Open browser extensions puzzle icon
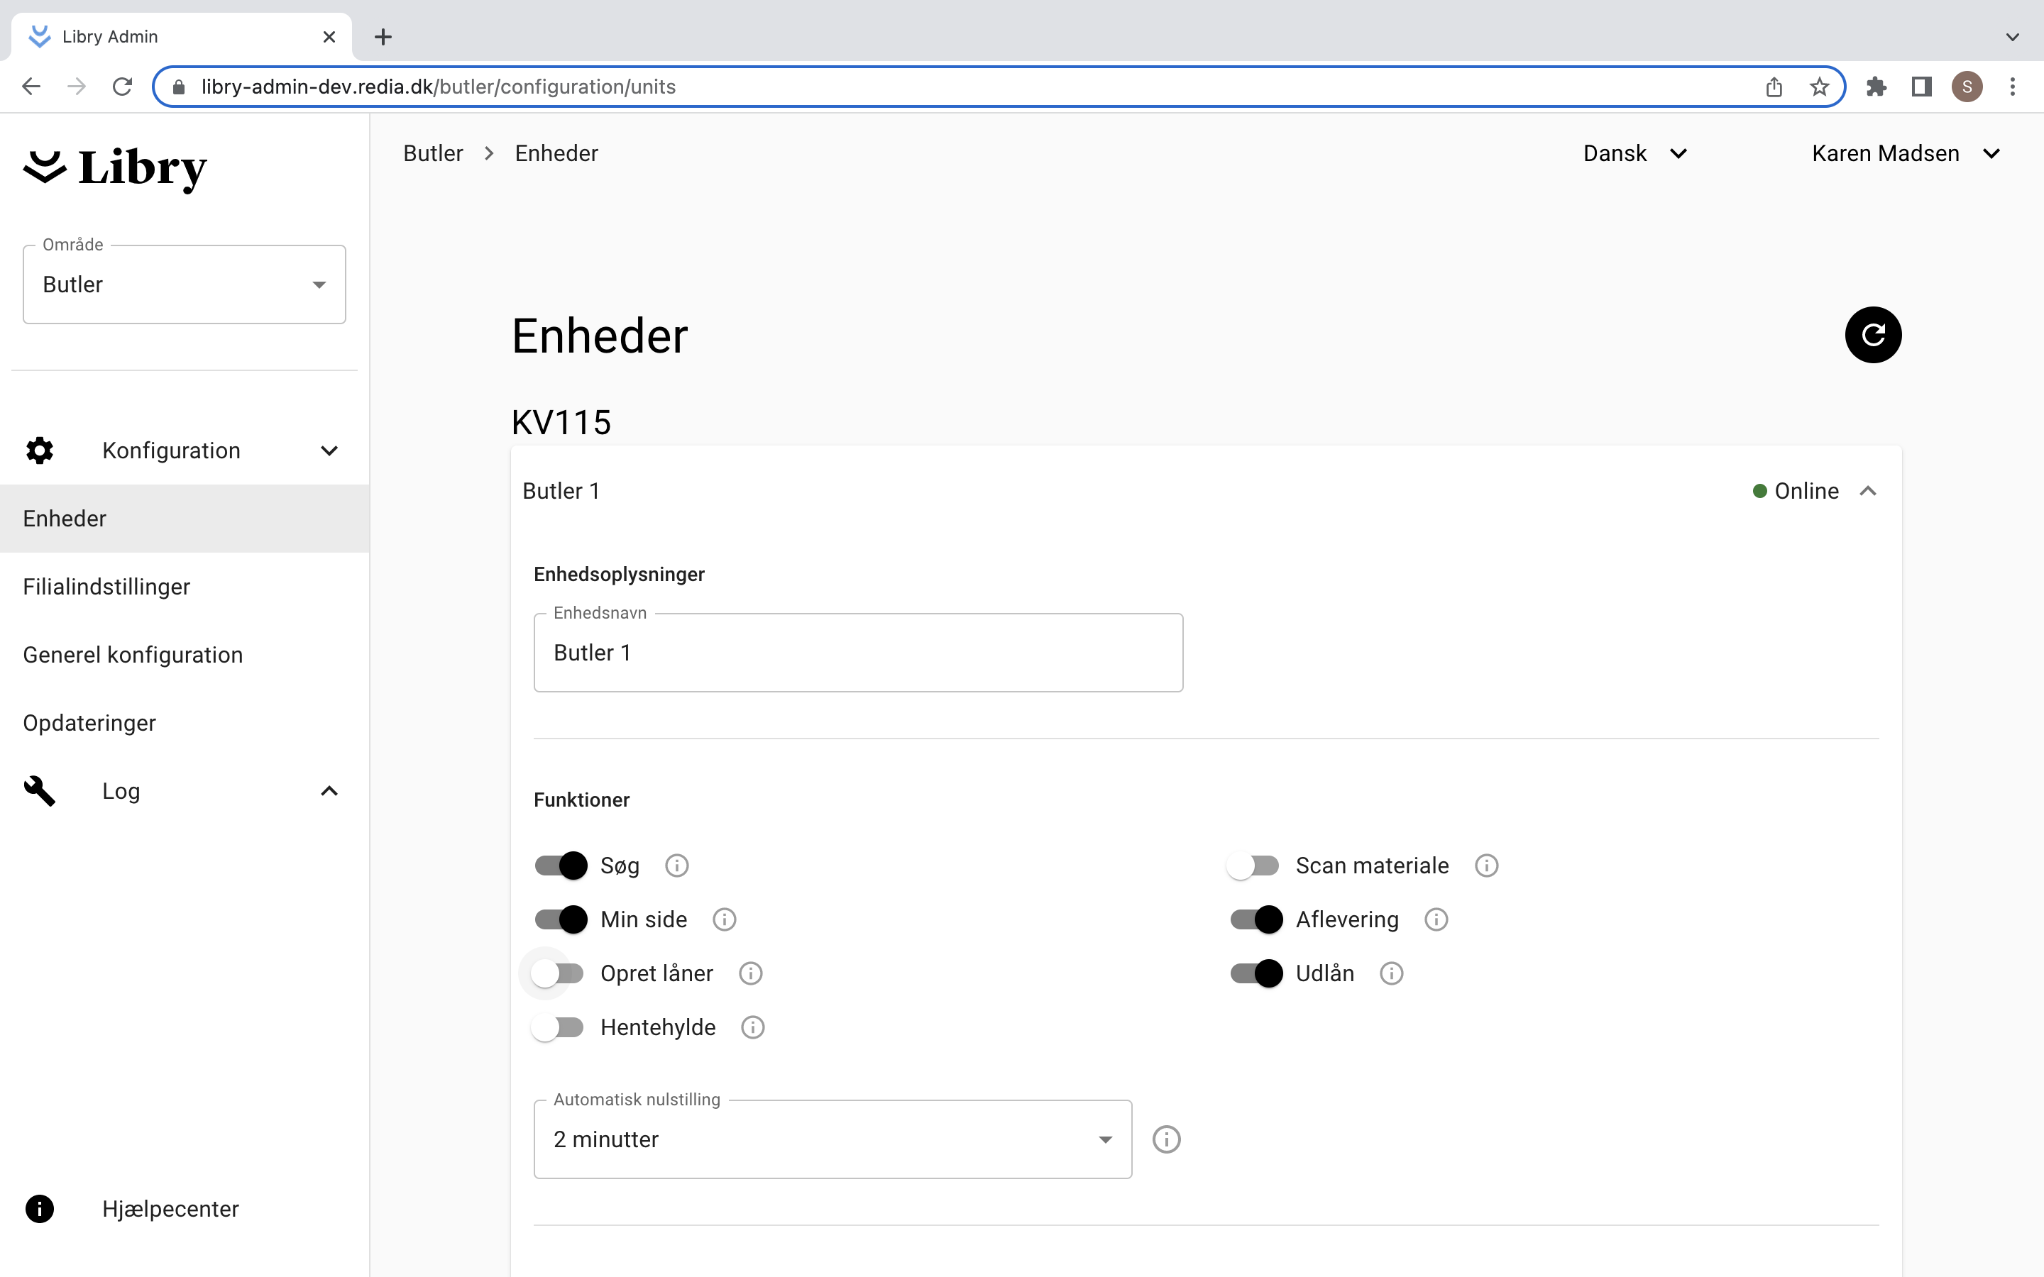The height and width of the screenshot is (1277, 2044). [x=1876, y=87]
